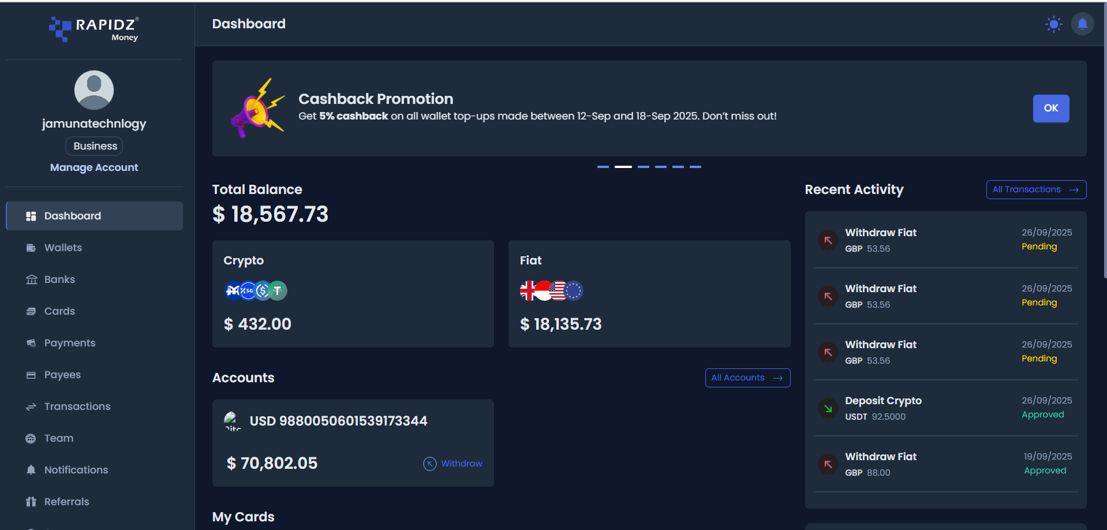The image size is (1107, 530).
Task: Open the Fiat balance card
Action: 649,294
